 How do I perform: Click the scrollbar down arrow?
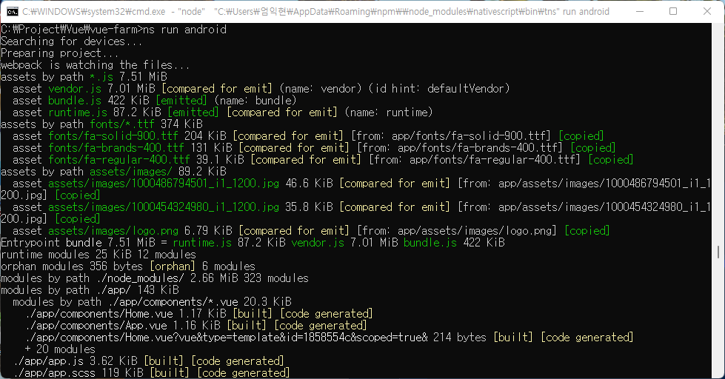718,372
